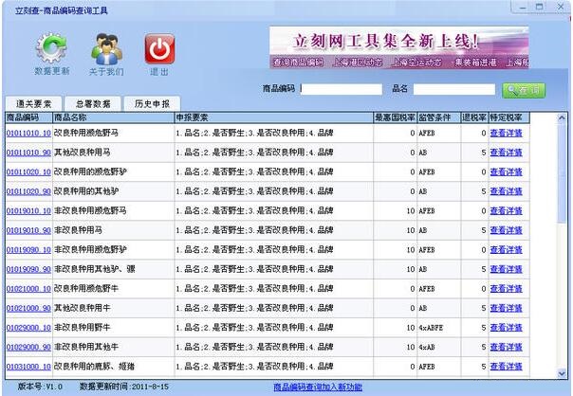This screenshot has width=573, height=396.
Task: Click the green 查询 search button
Action: click(x=524, y=90)
